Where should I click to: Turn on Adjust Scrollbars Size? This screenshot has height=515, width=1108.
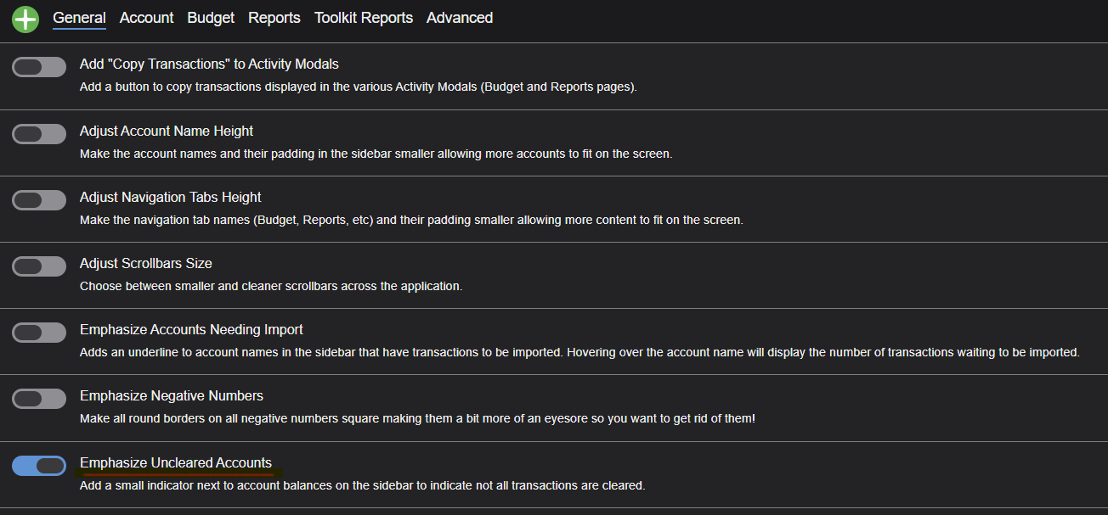38,266
